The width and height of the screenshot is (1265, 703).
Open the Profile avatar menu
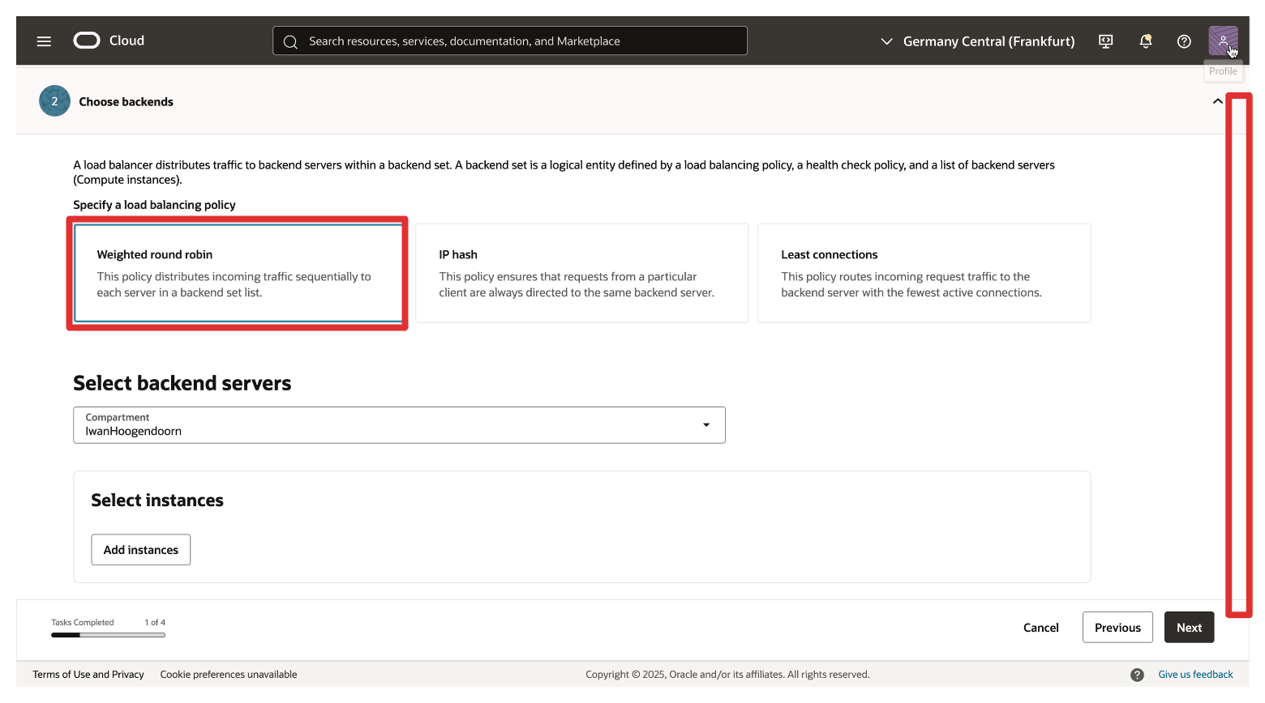[1222, 40]
